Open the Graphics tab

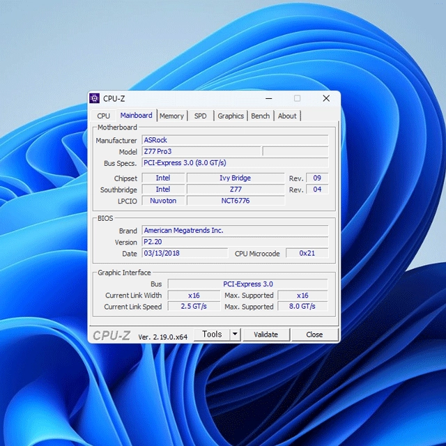[231, 116]
